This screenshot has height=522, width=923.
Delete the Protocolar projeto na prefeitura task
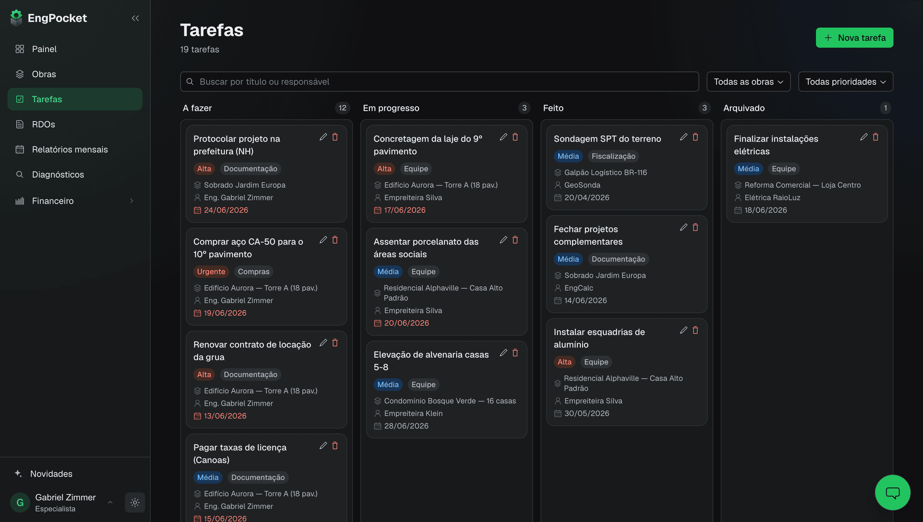coord(335,136)
